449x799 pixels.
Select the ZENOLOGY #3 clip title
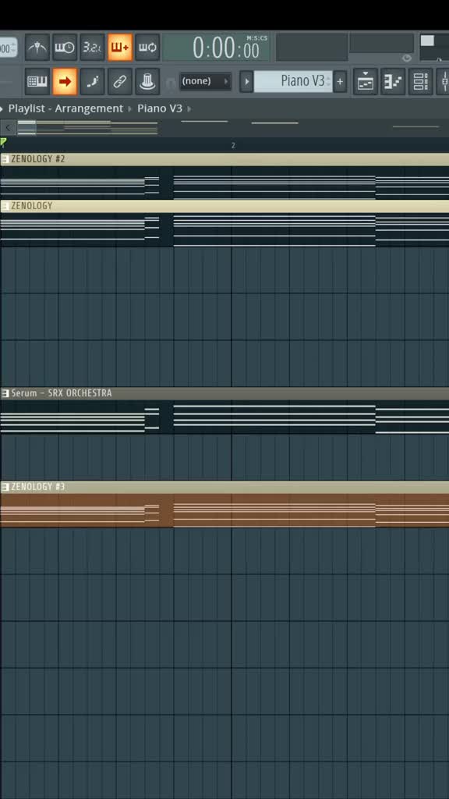38,487
